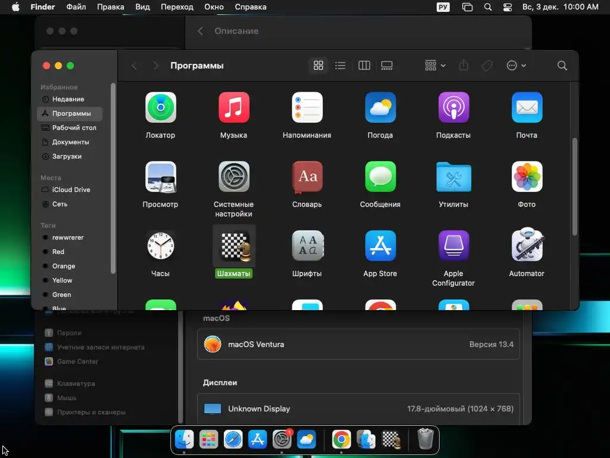Select the Red tag in sidebar
610x458 pixels.
pos(70,252)
